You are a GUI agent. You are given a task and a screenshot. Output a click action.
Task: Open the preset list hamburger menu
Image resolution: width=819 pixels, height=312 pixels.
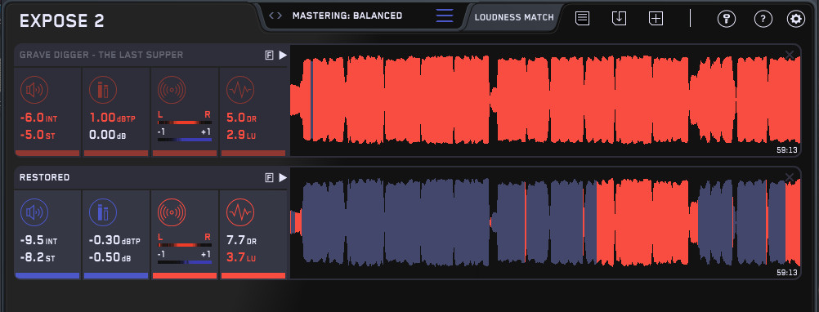(445, 16)
